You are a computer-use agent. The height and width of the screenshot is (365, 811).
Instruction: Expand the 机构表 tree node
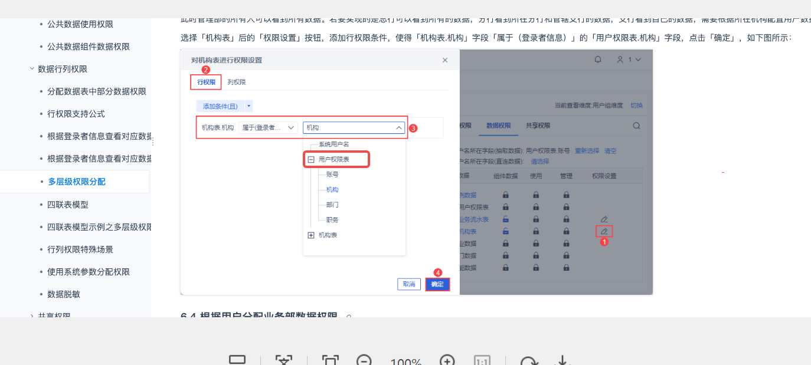click(x=311, y=235)
